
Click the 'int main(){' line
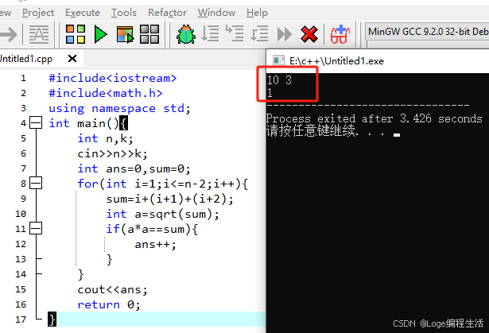(88, 123)
